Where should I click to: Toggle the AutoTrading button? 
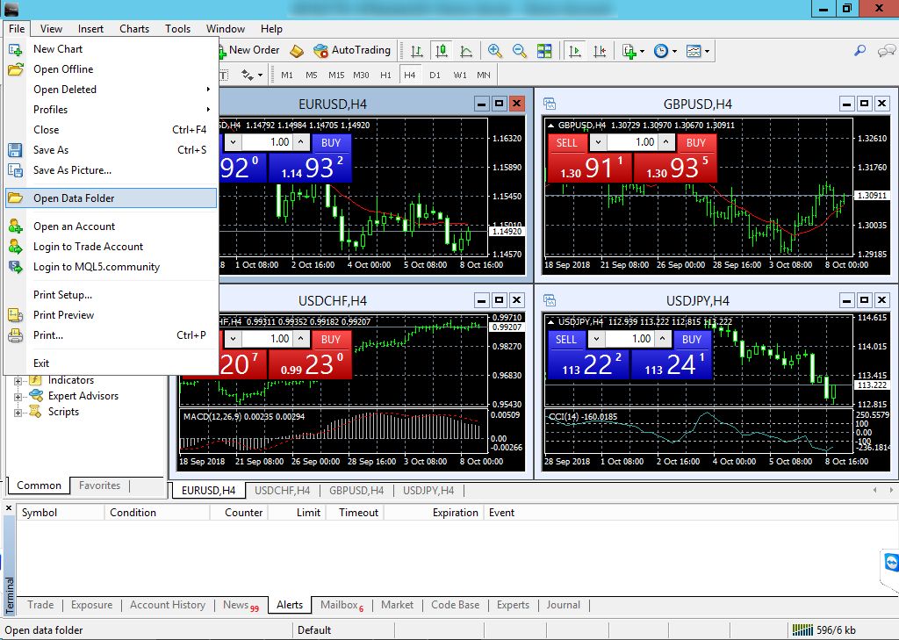coord(351,50)
